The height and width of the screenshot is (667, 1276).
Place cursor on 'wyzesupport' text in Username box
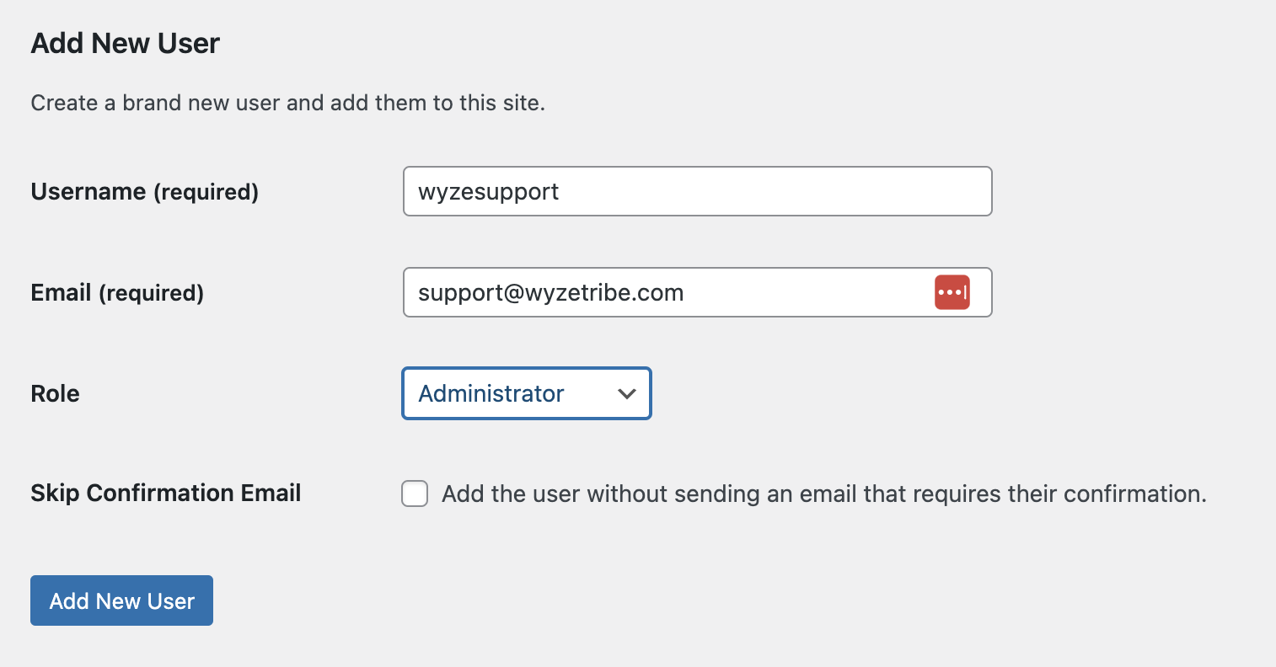[x=488, y=192]
